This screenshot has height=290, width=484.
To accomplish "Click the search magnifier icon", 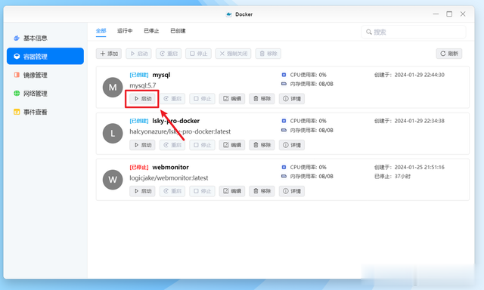I will point(368,32).
